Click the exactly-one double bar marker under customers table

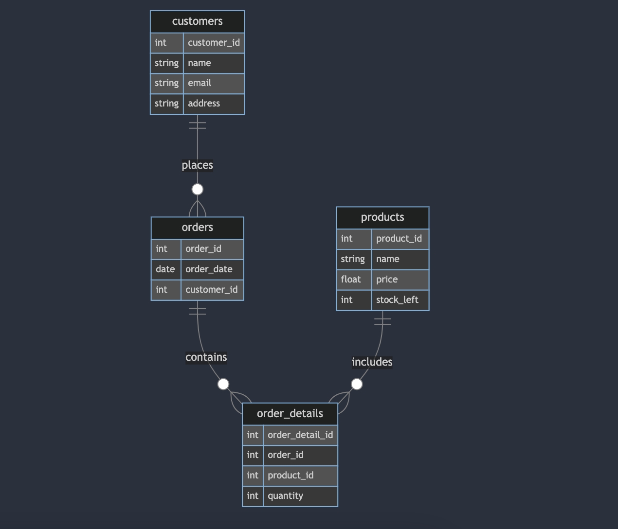coord(197,125)
